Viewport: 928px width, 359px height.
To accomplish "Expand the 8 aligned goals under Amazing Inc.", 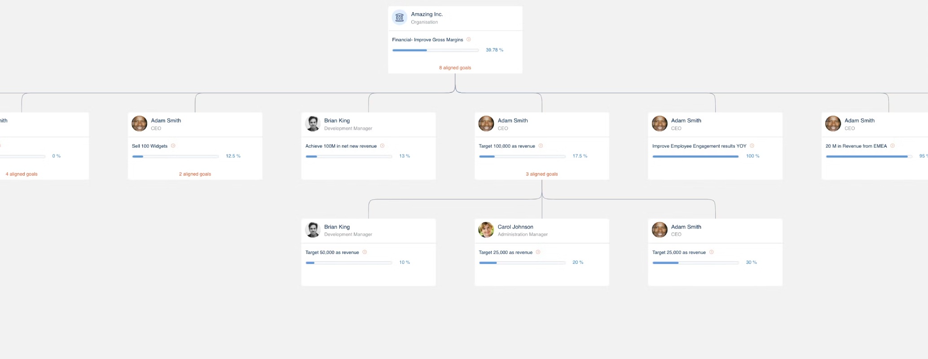I will coord(455,68).
